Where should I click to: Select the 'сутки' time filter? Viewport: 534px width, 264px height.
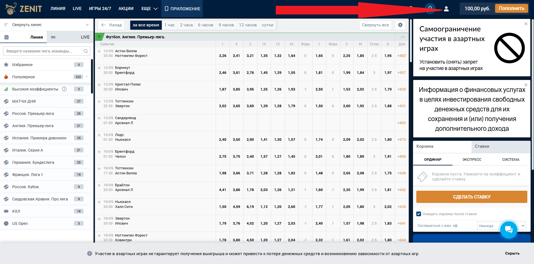[267, 25]
